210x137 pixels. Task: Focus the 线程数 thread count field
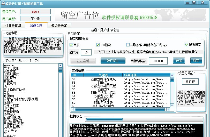(86, 52)
